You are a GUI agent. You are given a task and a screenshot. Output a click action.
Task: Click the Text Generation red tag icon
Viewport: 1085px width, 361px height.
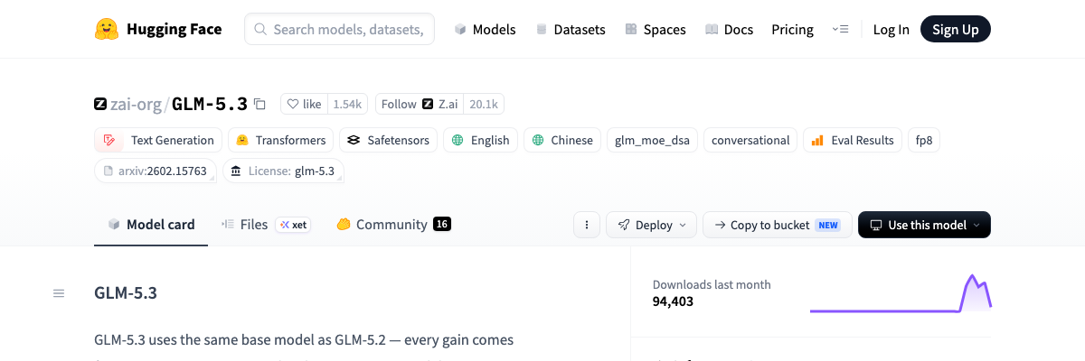click(x=110, y=140)
